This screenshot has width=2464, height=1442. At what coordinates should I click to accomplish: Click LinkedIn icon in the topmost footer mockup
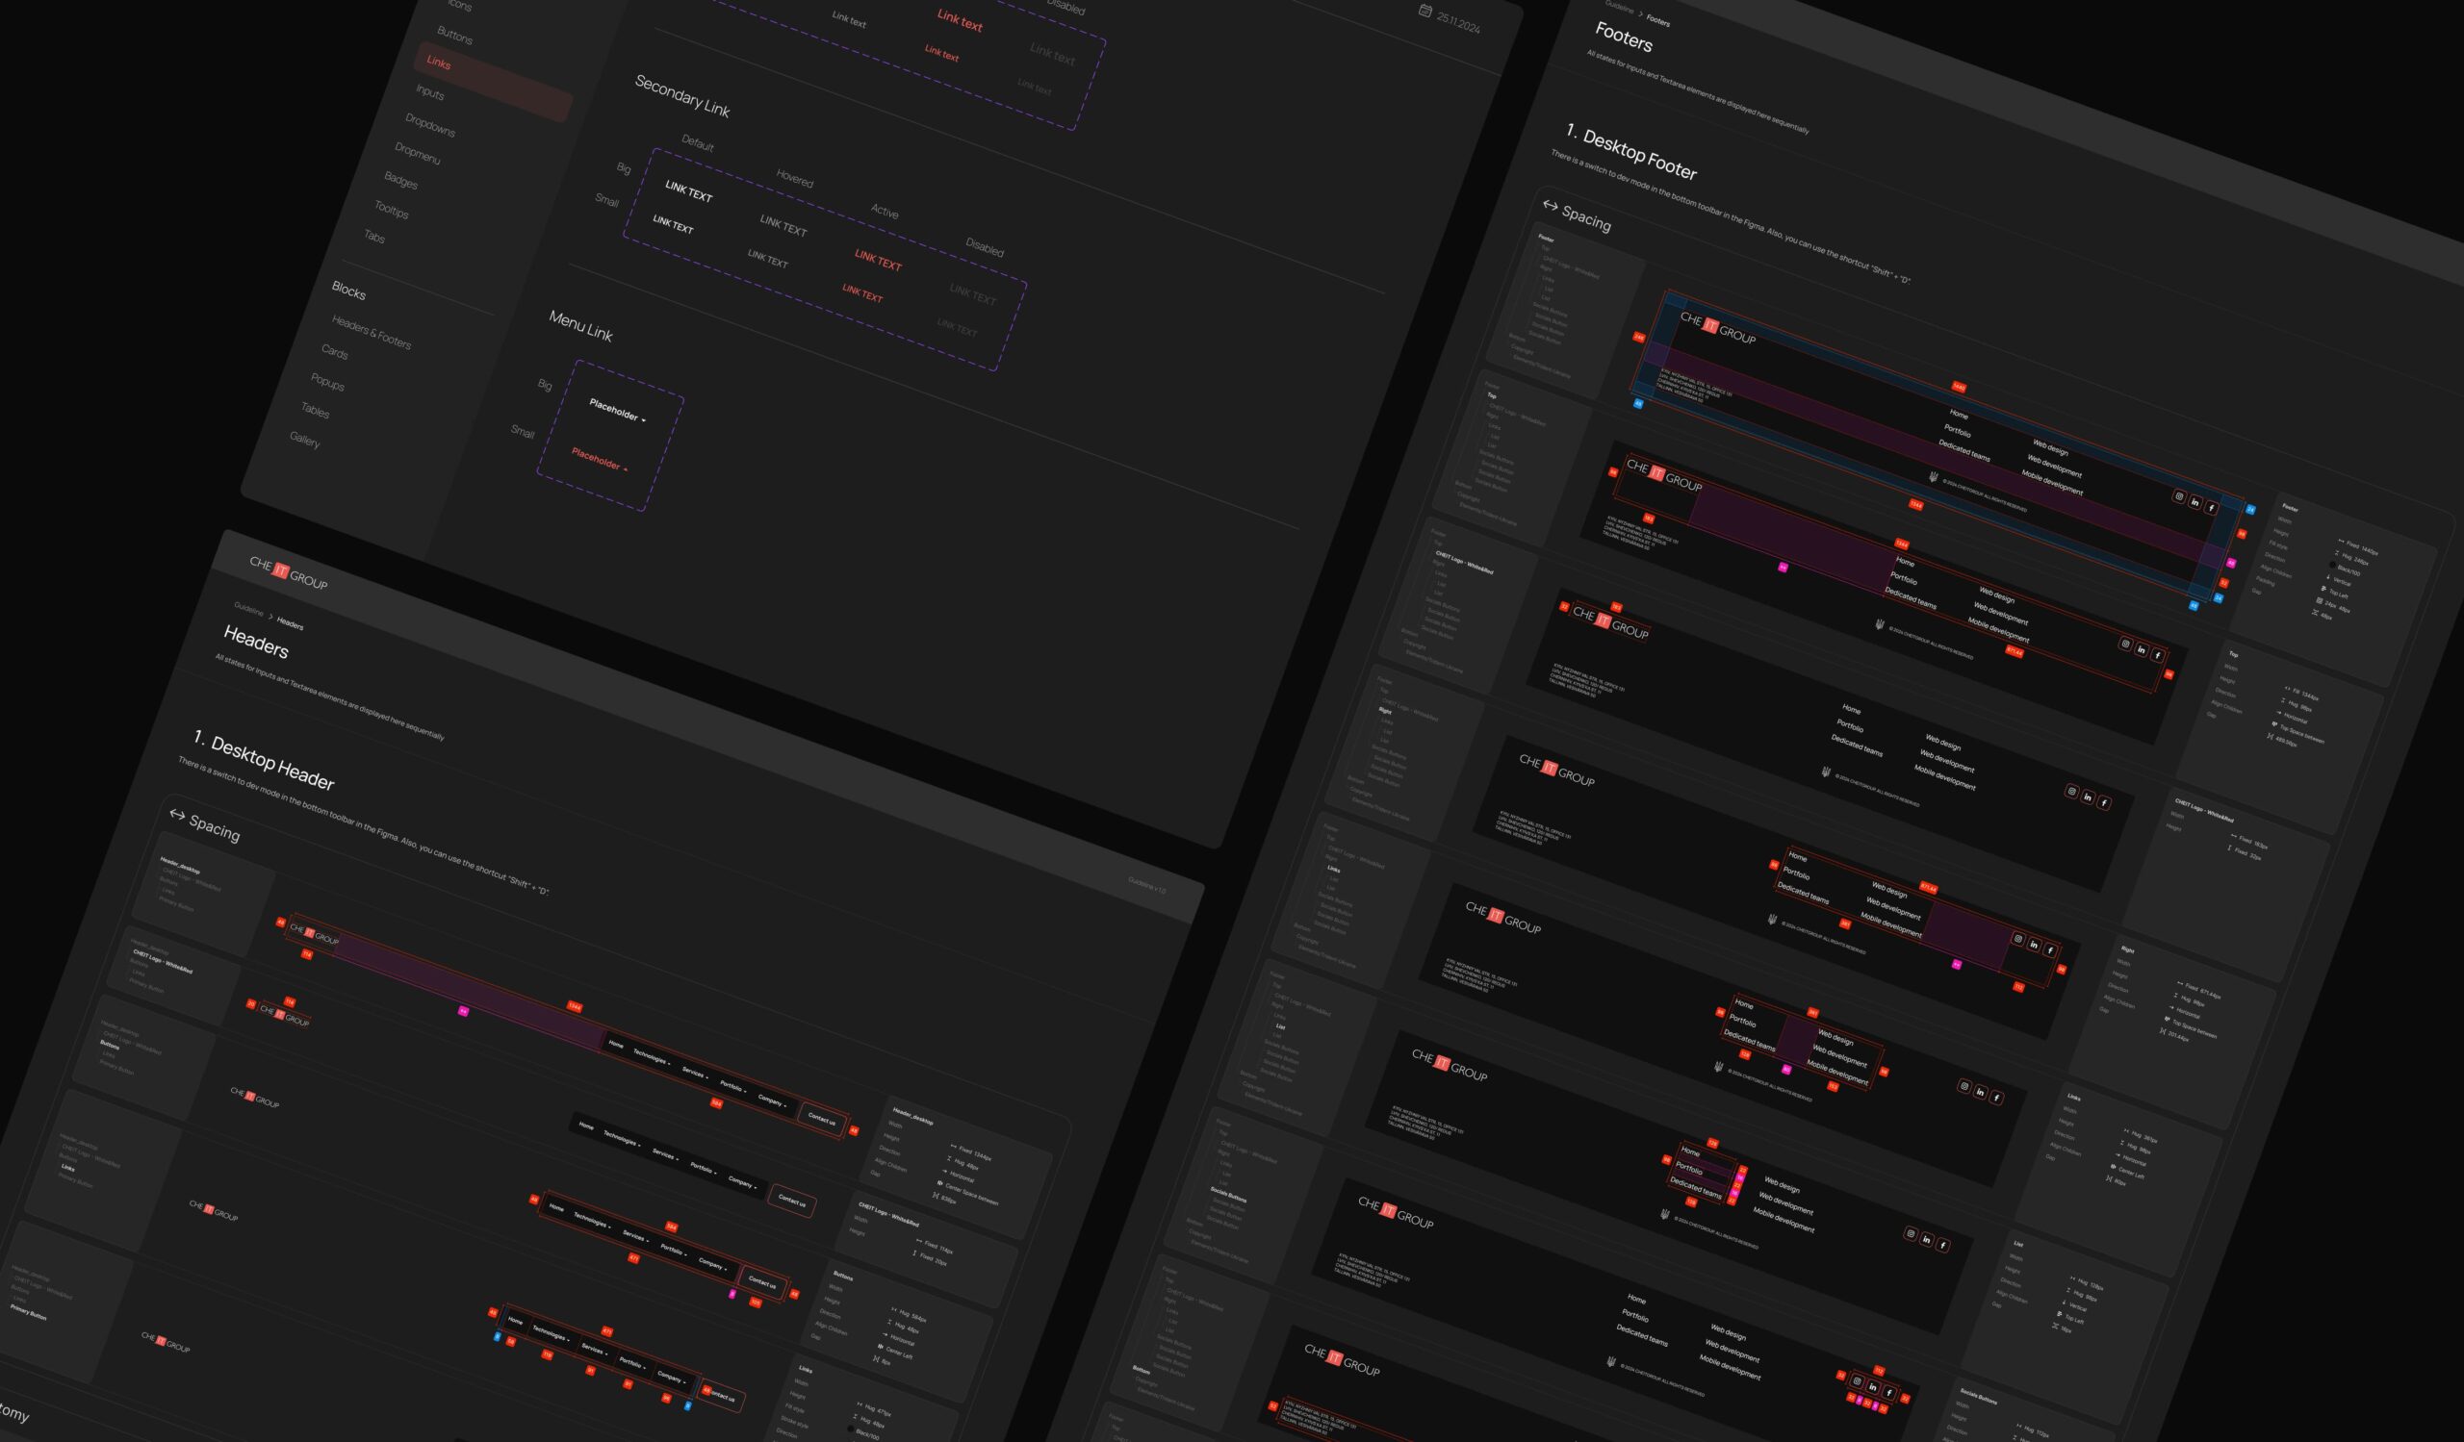2195,502
